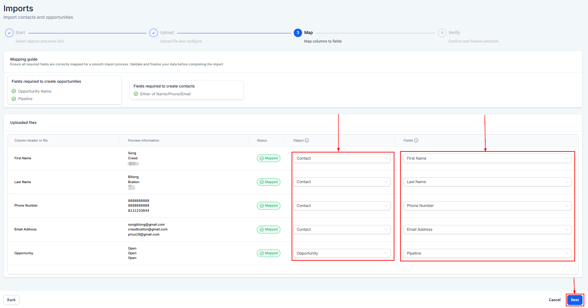Go to the Upload step label

coord(167,33)
